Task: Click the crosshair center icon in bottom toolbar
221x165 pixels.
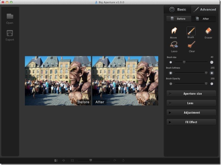Action: point(64,160)
